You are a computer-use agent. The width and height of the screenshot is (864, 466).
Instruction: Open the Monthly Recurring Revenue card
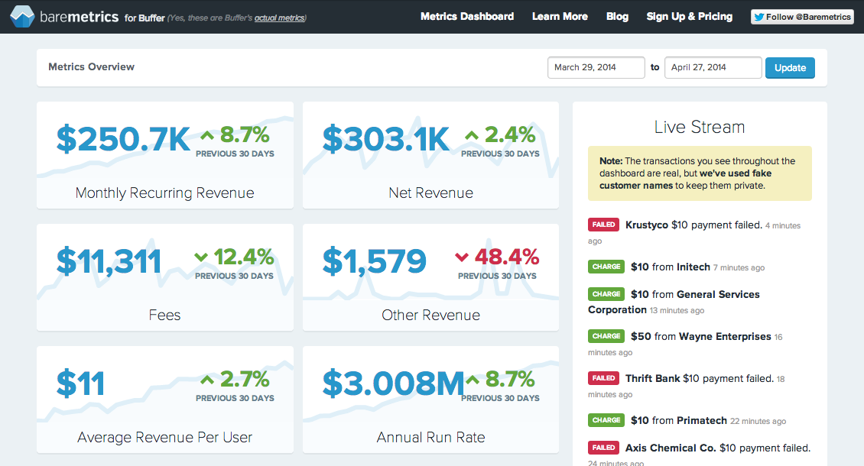coord(164,155)
